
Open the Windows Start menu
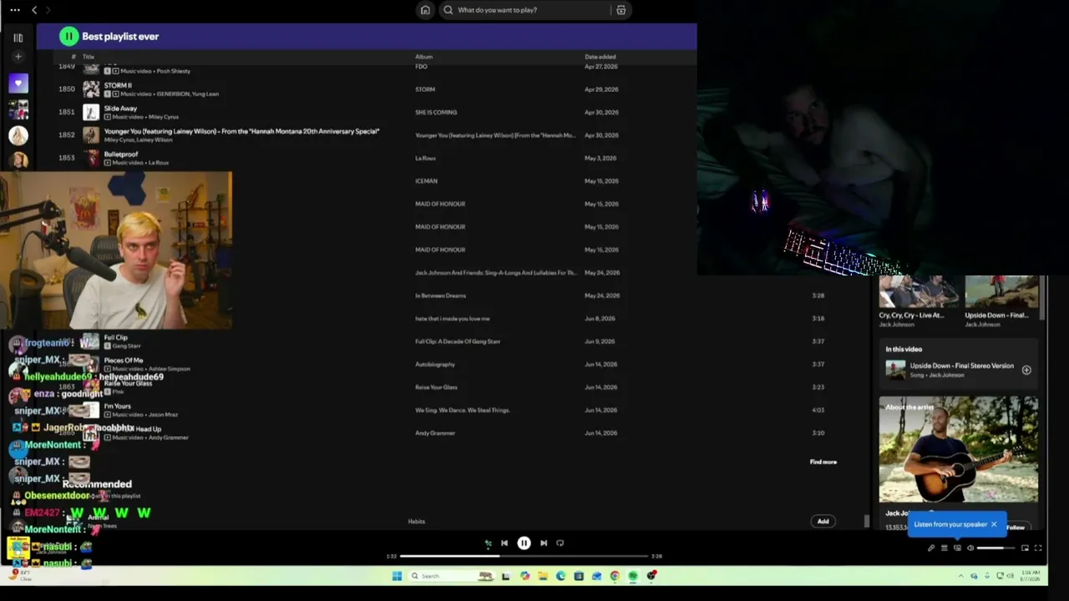[397, 576]
